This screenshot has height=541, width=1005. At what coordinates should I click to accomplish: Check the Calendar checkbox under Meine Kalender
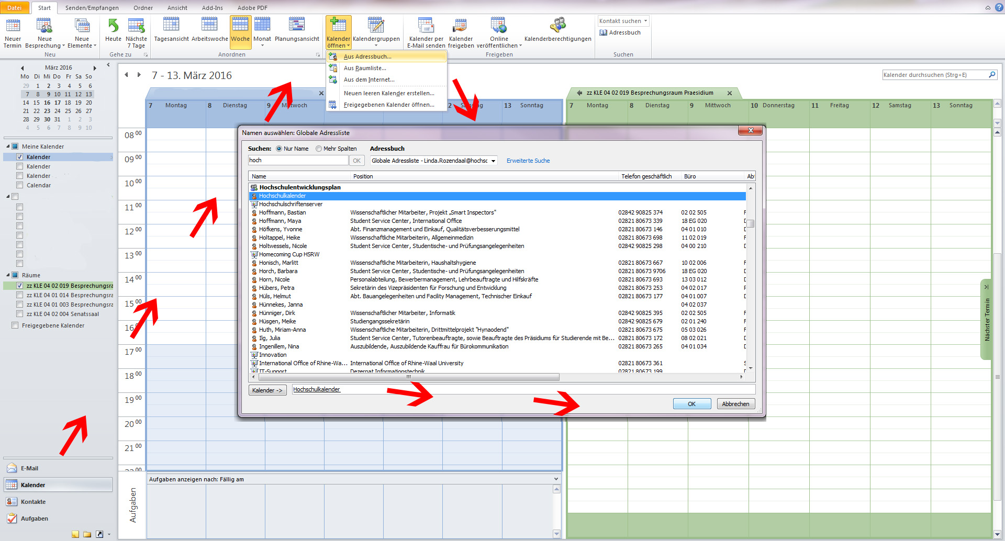point(20,185)
